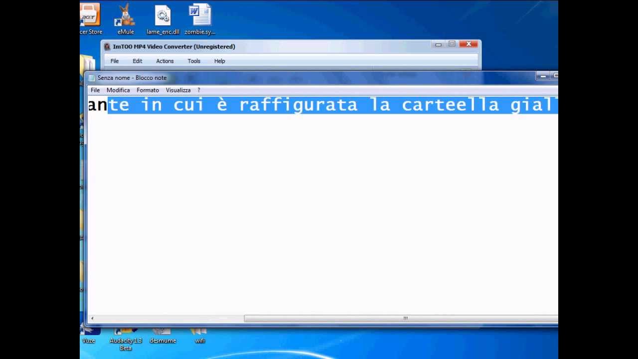Screen dimensions: 638x359
Task: Open Actions menu in ImTOO MP4 Video Converter
Action: (165, 61)
